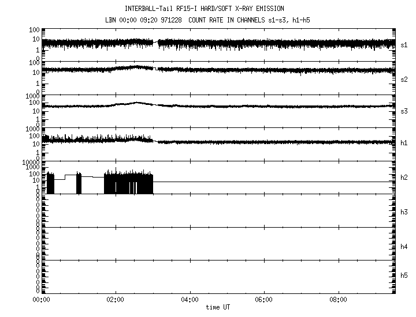The width and height of the screenshot is (416, 317).
Task: Click the 02:00 time axis tick label
Action: (x=115, y=300)
